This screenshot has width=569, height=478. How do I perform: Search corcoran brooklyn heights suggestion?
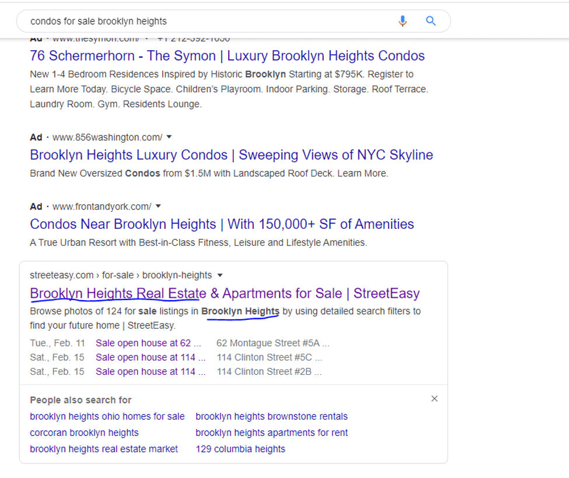(84, 432)
